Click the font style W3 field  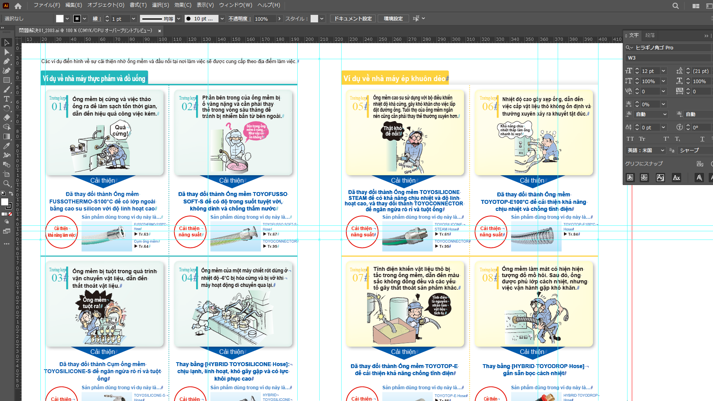pos(669,58)
